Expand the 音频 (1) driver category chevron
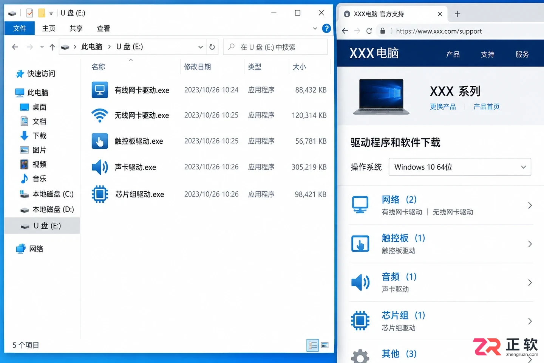The height and width of the screenshot is (363, 544). click(530, 282)
